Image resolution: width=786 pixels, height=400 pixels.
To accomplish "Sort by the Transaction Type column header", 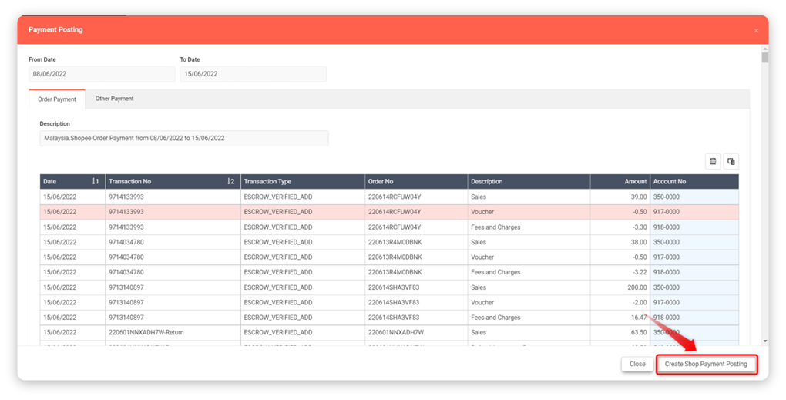I will [302, 182].
